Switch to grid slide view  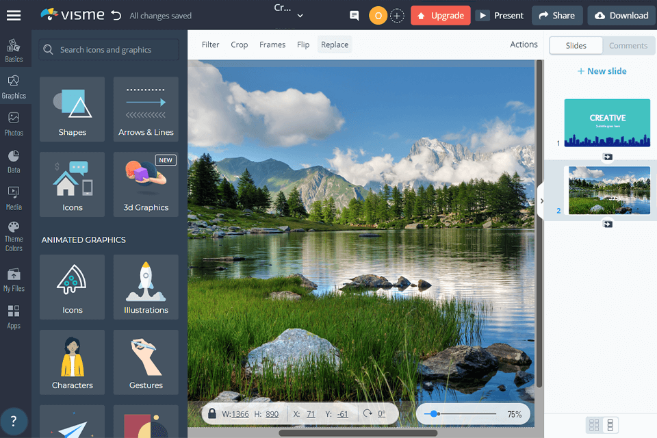594,425
